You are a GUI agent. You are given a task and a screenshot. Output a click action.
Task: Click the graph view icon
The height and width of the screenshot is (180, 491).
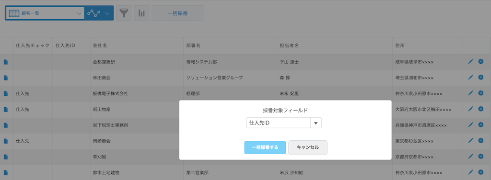pos(94,13)
